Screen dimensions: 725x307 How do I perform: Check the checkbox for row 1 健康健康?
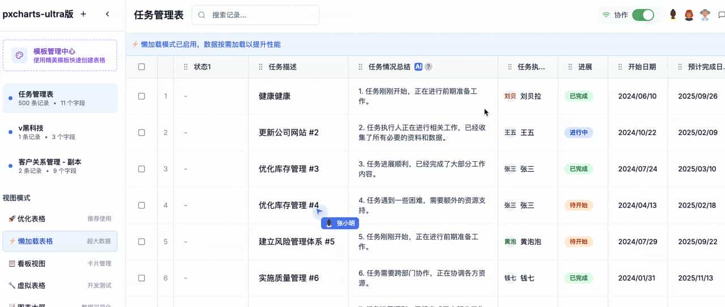142,96
